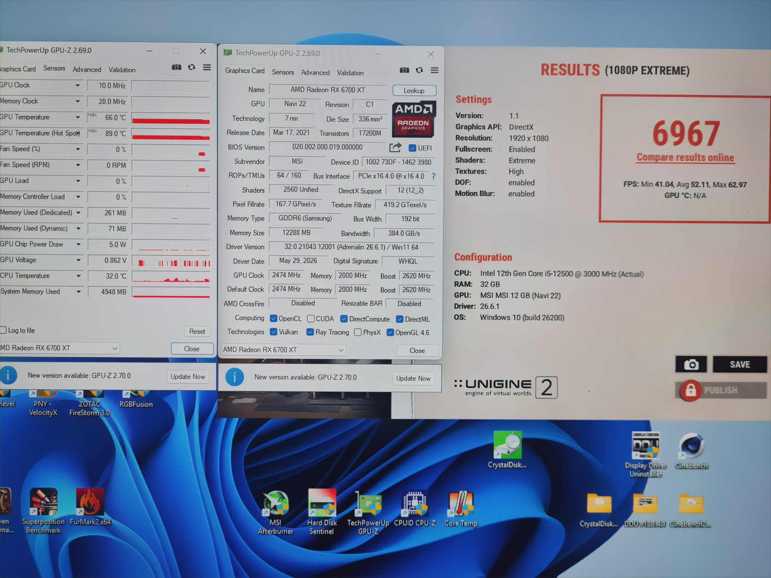Toggle Vulkan technologies checkbox
This screenshot has width=771, height=578.
point(273,332)
